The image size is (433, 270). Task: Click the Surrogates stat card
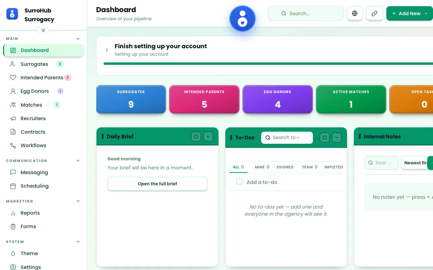pyautogui.click(x=131, y=99)
